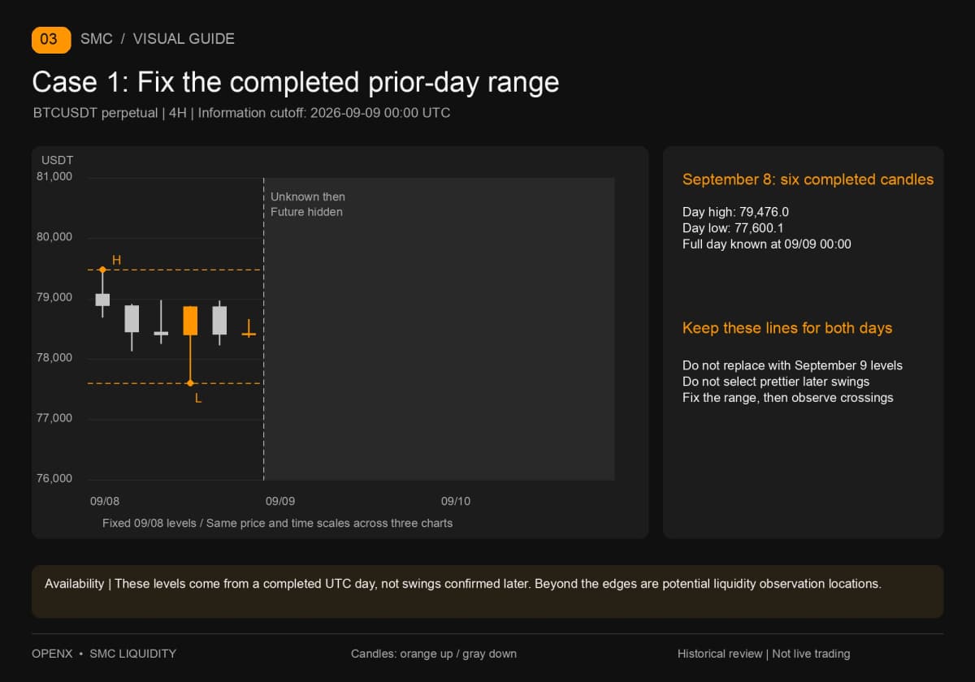Click the 09/08 date axis label
This screenshot has height=682, width=975.
[x=105, y=501]
